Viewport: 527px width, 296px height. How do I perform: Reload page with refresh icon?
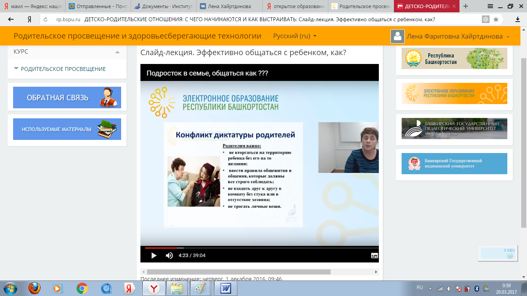pyautogui.click(x=46, y=19)
